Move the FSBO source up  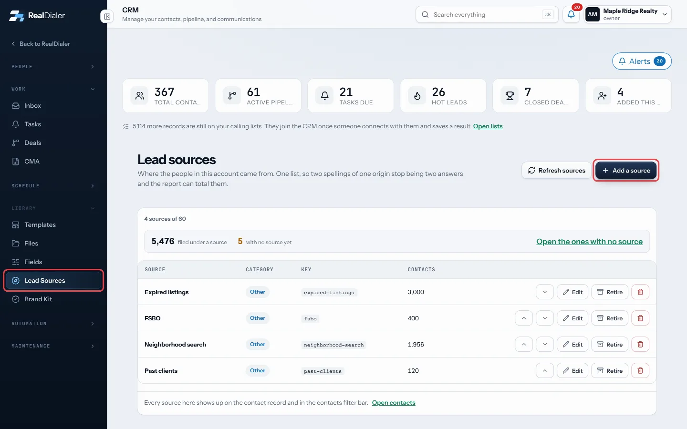pos(524,318)
